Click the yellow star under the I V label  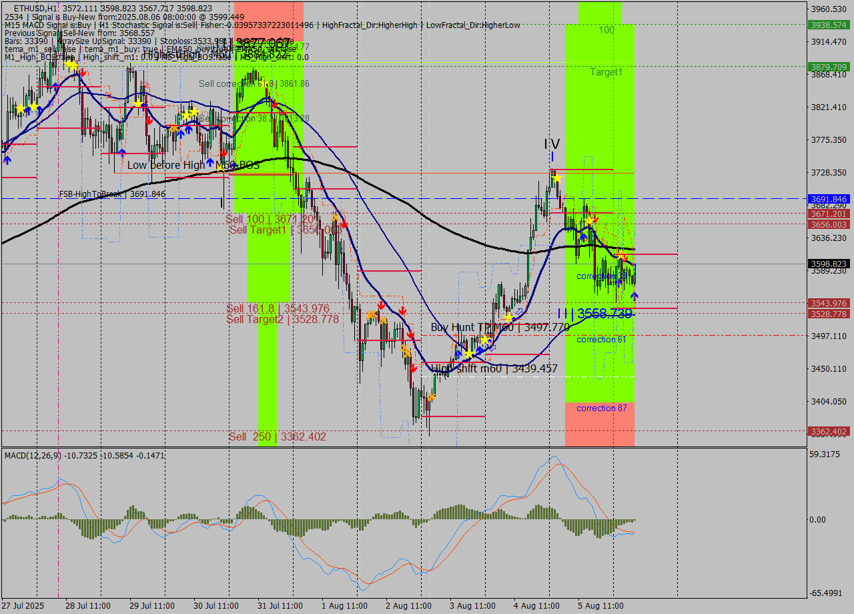pyautogui.click(x=556, y=178)
